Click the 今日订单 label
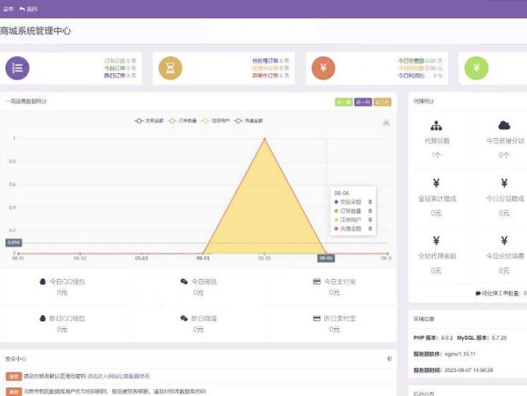This screenshot has height=396, width=527. 115,69
